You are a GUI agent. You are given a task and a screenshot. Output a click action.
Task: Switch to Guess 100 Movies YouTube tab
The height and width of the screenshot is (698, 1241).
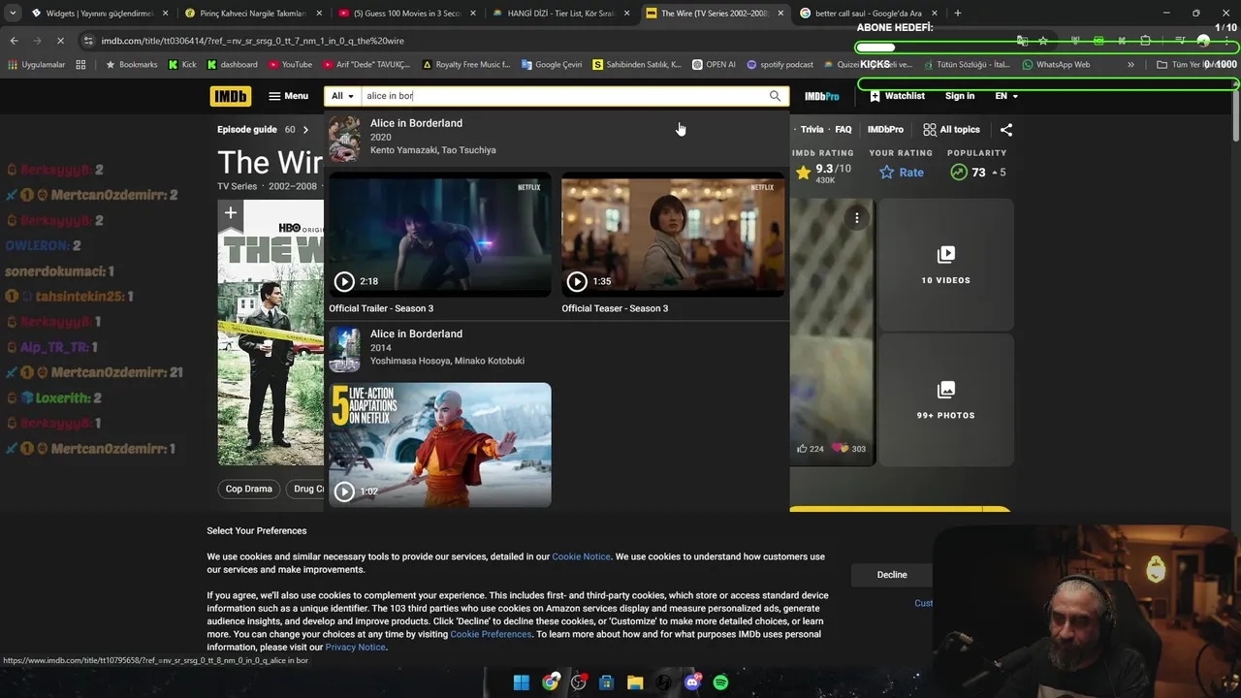405,13
